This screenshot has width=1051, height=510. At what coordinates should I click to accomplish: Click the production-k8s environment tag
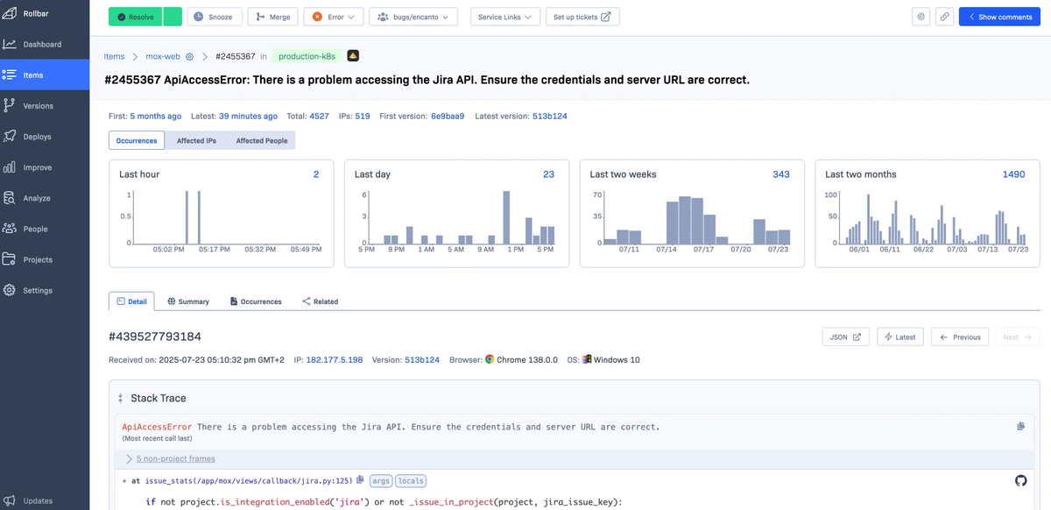coord(307,56)
